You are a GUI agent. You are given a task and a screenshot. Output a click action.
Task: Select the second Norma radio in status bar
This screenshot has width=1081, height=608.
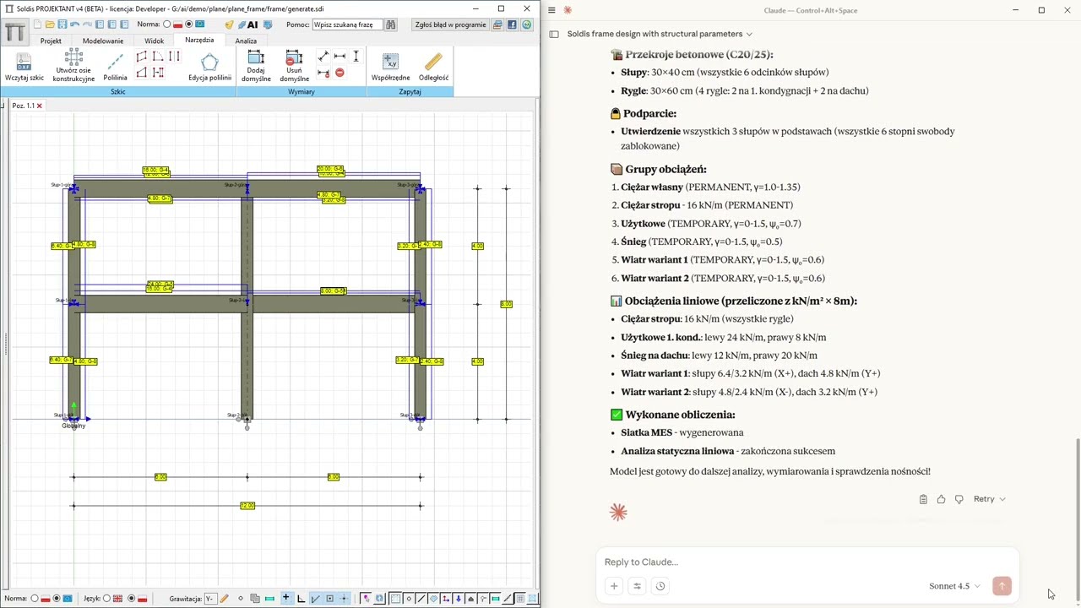click(57, 599)
